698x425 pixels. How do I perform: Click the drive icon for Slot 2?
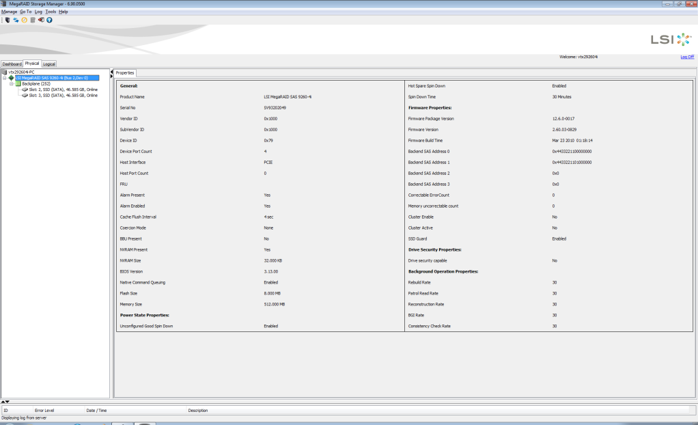point(25,90)
